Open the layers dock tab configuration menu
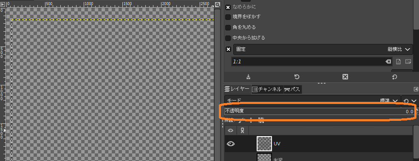The width and height of the screenshot is (419, 161). [x=416, y=89]
